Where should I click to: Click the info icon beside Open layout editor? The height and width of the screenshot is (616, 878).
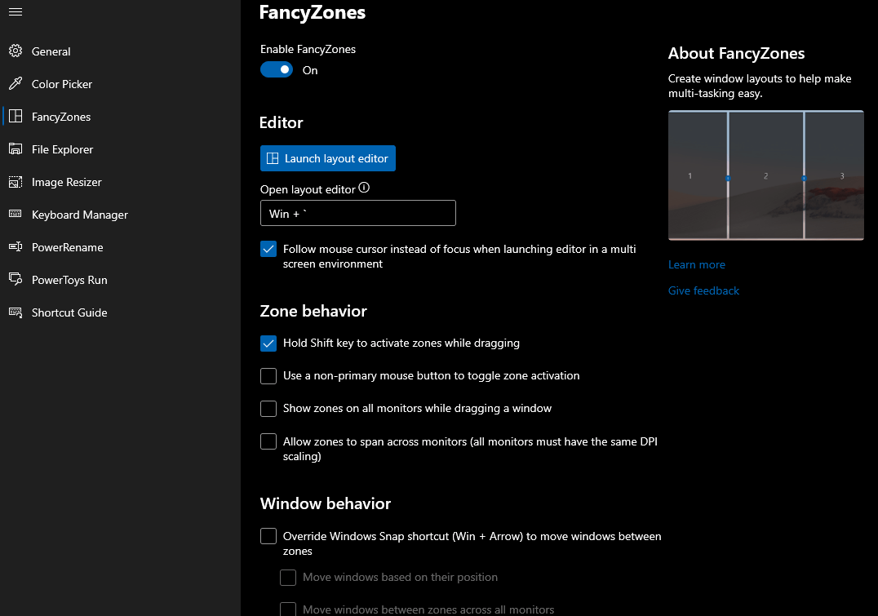pyautogui.click(x=364, y=188)
